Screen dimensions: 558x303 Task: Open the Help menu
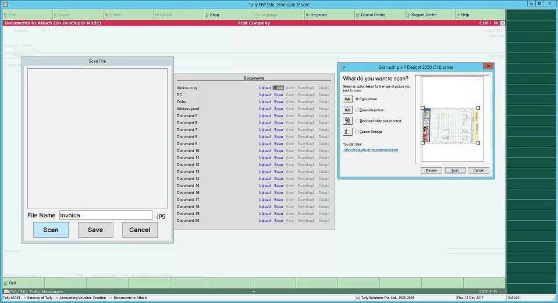click(x=463, y=15)
